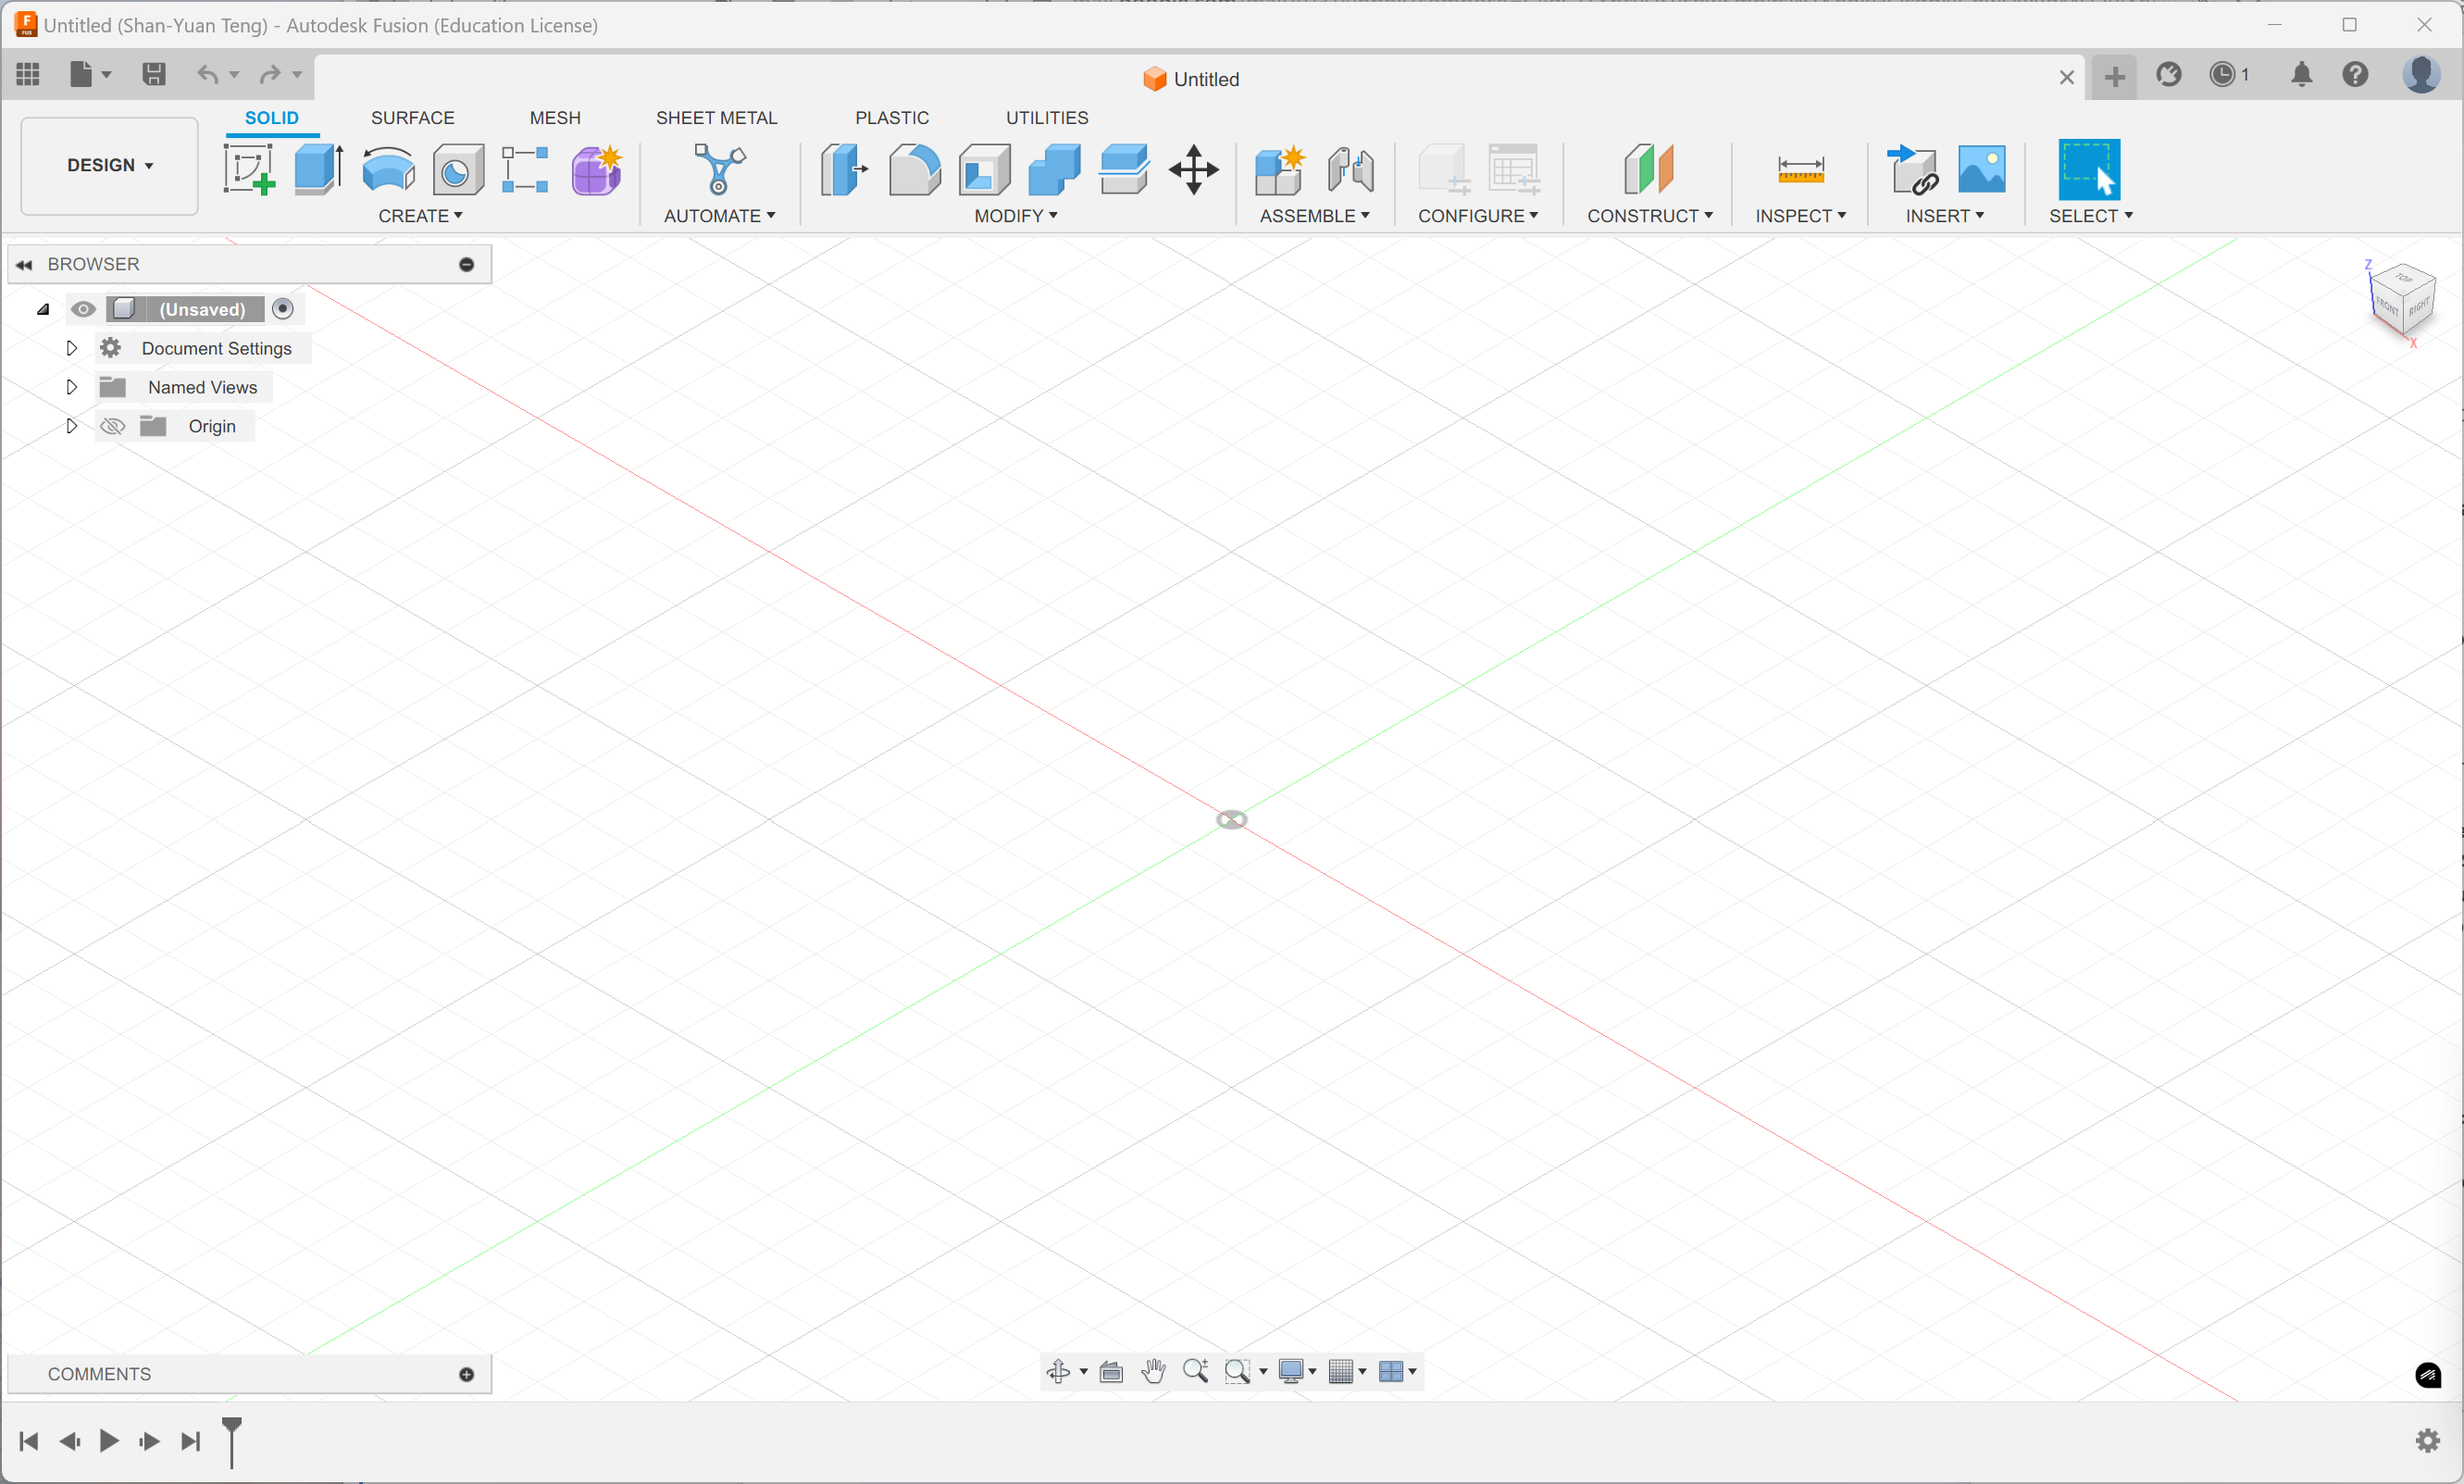Open the CREATE dropdown menu
Image resolution: width=2464 pixels, height=1484 pixels.
point(420,216)
